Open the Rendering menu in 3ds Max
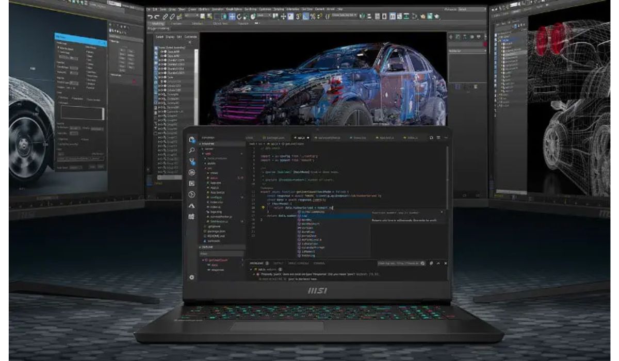The width and height of the screenshot is (619, 361). [x=251, y=9]
